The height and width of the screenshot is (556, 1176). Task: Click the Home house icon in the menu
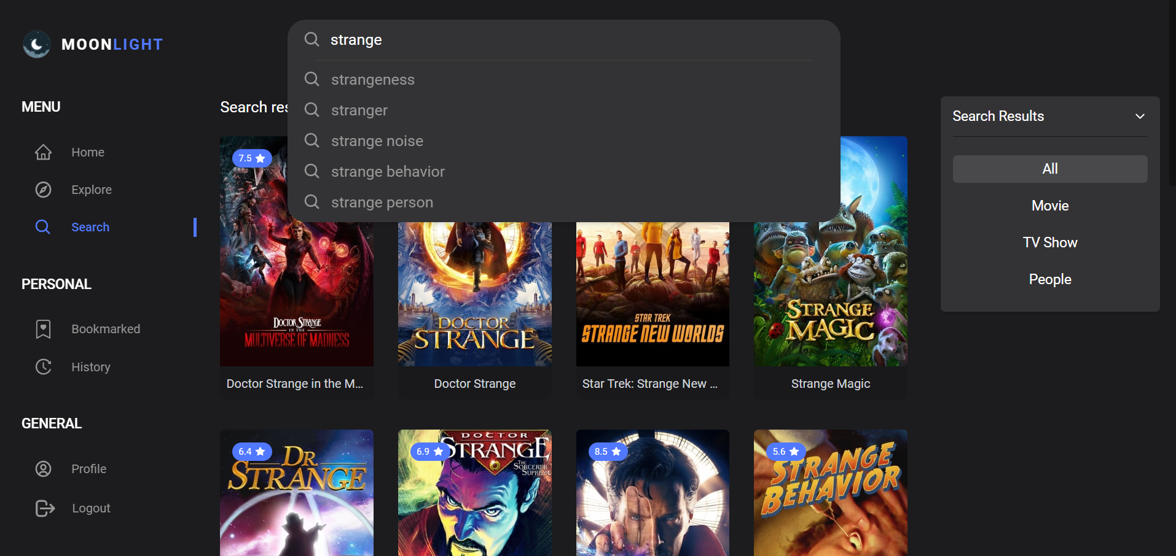(43, 152)
